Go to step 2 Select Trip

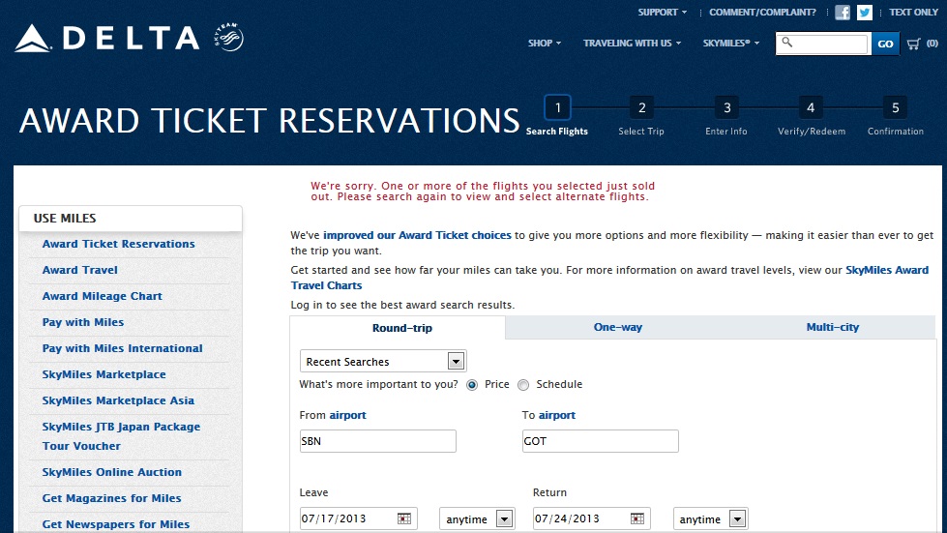tap(641, 108)
